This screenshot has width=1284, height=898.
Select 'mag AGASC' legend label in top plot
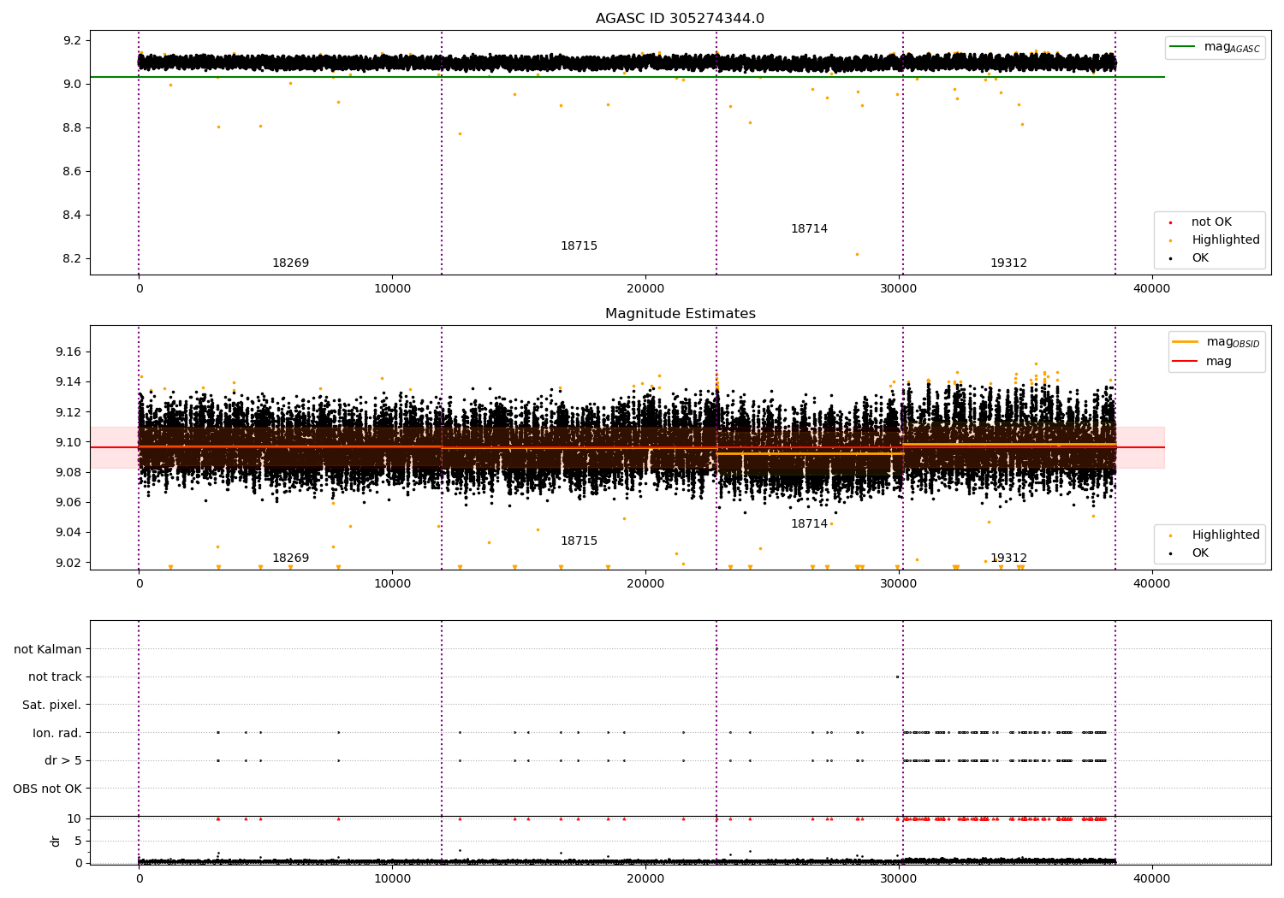(x=1232, y=47)
